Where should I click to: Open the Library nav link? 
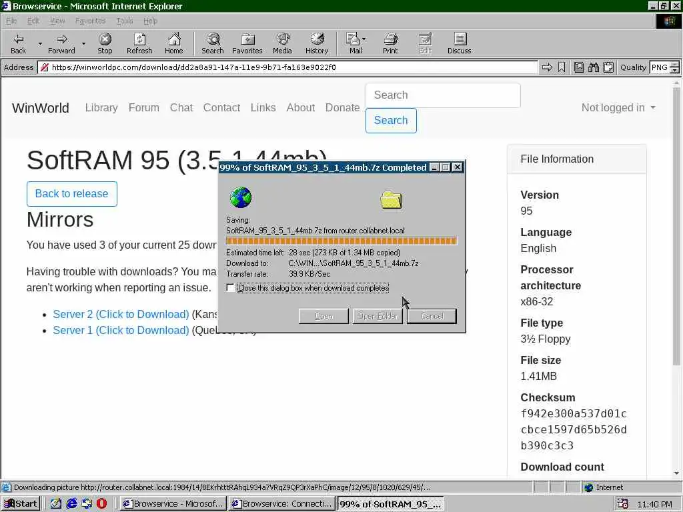click(101, 107)
